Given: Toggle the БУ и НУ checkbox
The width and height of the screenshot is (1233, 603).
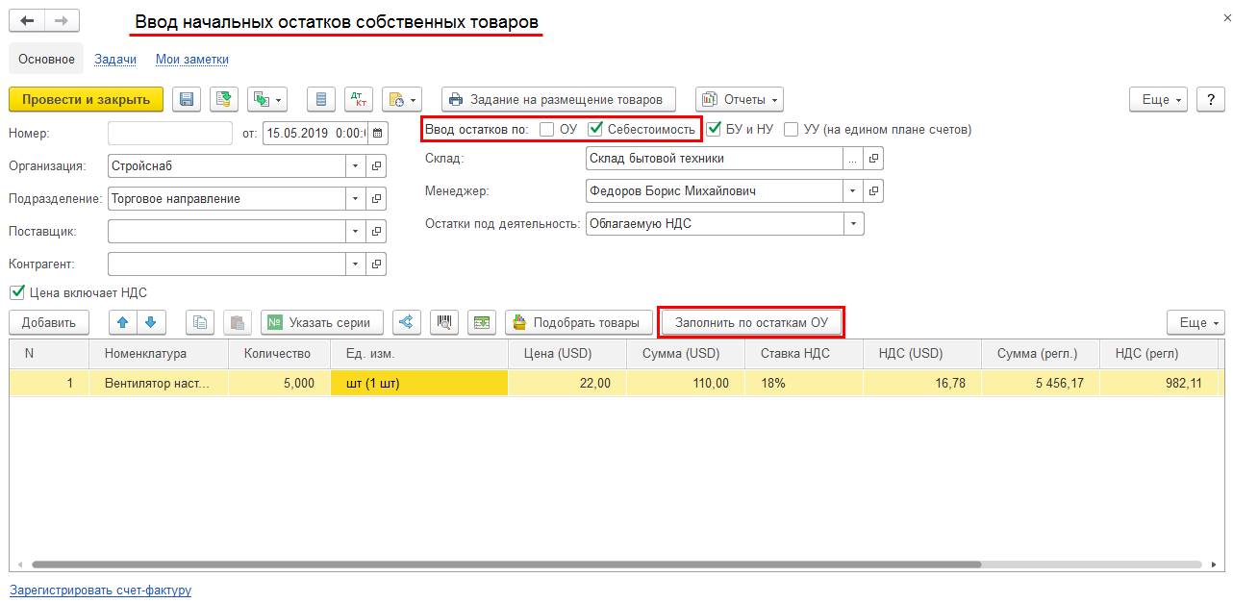Looking at the screenshot, I should click(x=714, y=129).
